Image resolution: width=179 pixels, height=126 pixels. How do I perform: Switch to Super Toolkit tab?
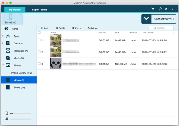pyautogui.click(x=39, y=10)
